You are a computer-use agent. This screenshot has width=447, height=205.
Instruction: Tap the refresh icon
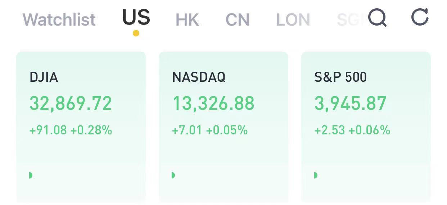tap(420, 17)
